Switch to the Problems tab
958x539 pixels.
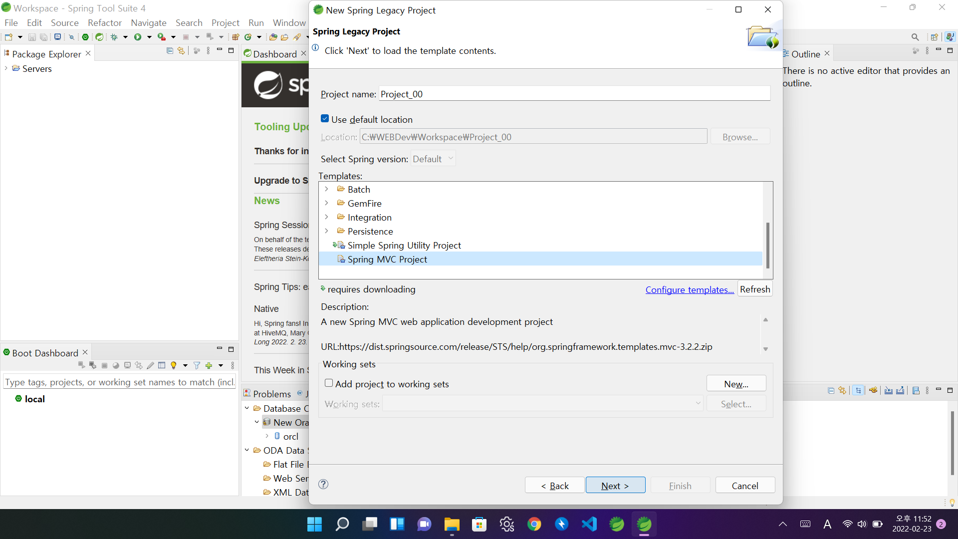click(x=271, y=394)
